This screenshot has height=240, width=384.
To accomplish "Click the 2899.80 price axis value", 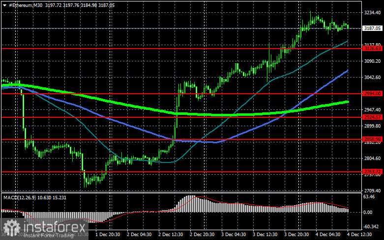I will [372, 126].
